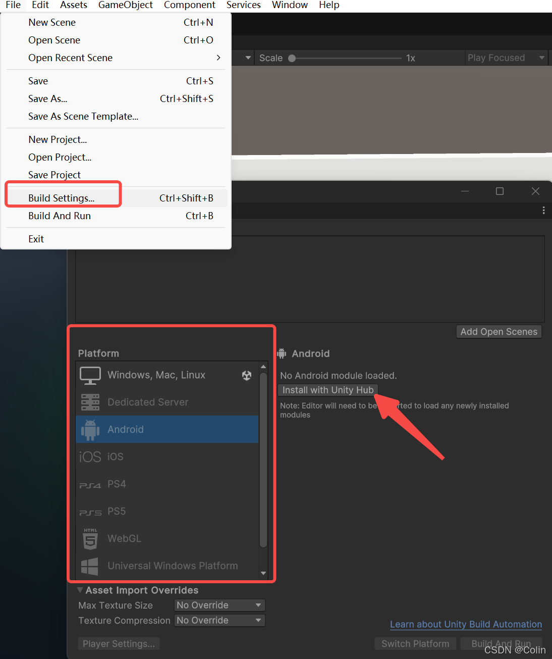
Task: Open the Max Texture Size dropdown
Action: (x=219, y=605)
